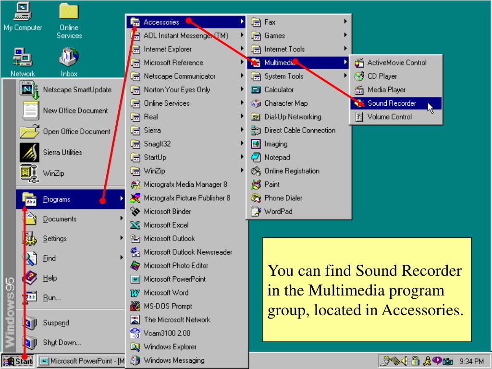Expand the Documents submenu arrow

pos(122,218)
